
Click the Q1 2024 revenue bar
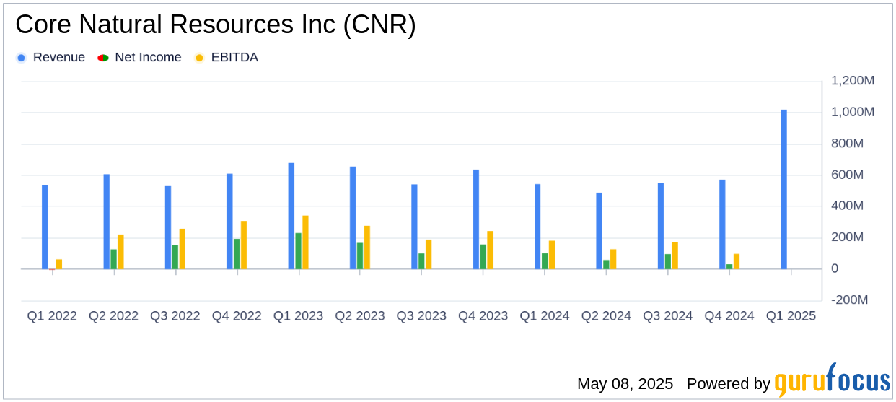pos(537,227)
